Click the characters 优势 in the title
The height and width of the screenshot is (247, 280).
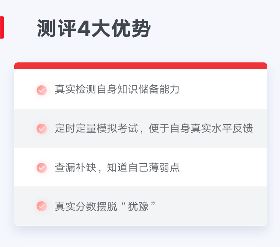(131, 28)
